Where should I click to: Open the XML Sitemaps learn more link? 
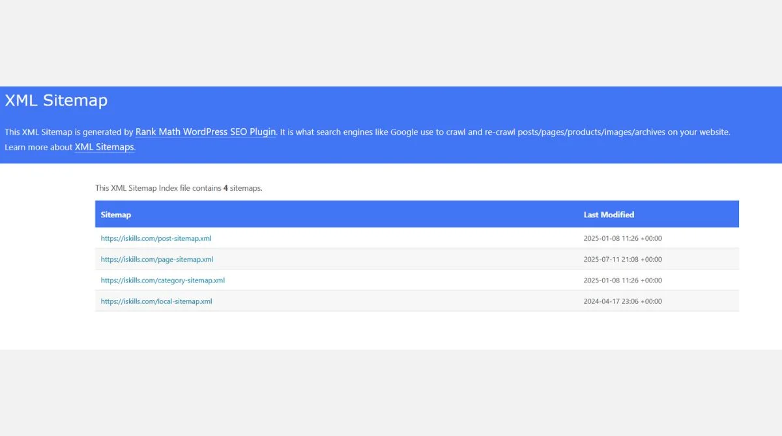[104, 147]
